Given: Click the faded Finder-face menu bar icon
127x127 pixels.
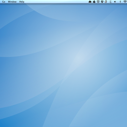Looking at the screenshot, I should coord(110,2).
